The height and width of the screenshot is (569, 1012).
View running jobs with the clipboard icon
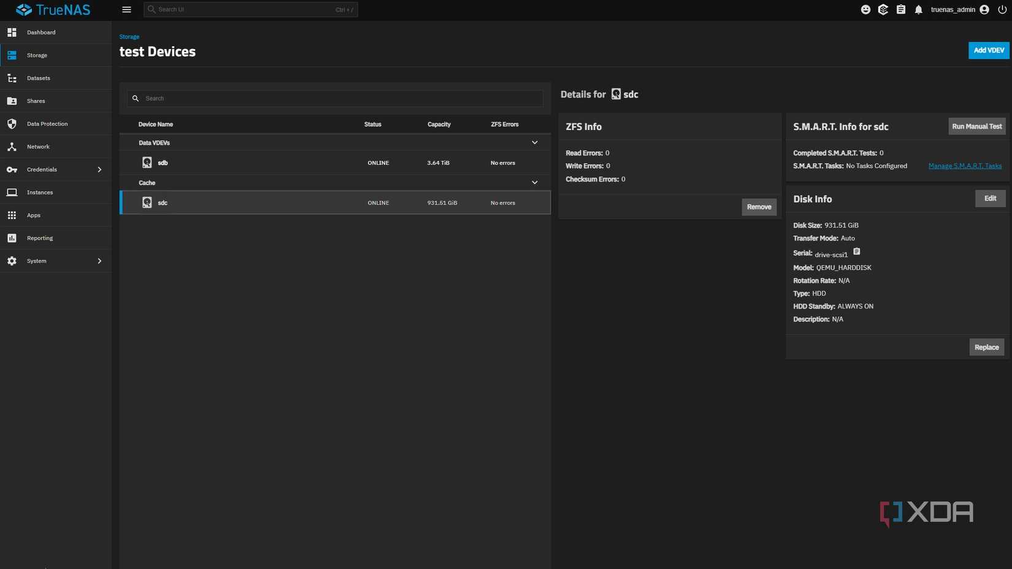[901, 9]
